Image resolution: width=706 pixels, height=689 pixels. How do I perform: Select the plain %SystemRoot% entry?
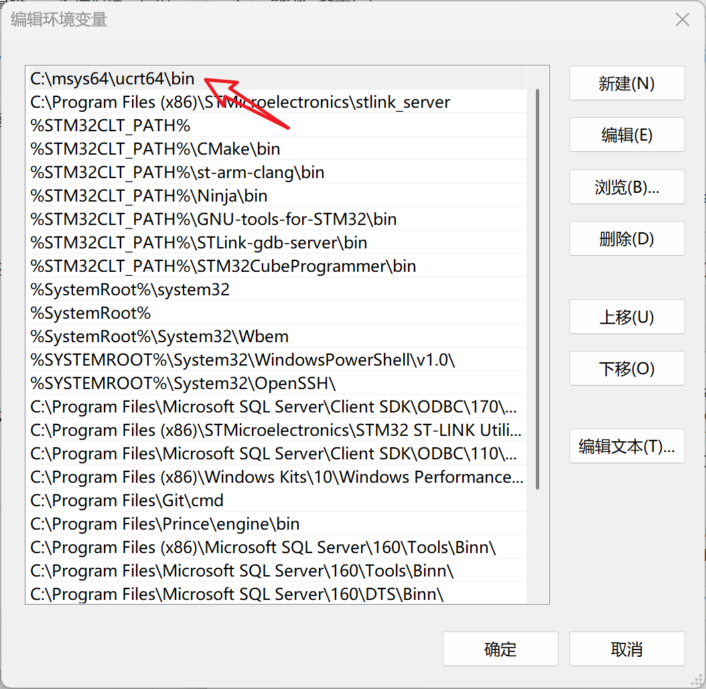pos(276,313)
